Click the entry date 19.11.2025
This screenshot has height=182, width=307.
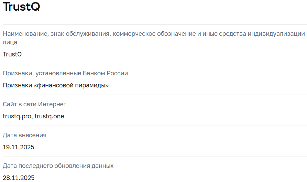[x=19, y=147]
